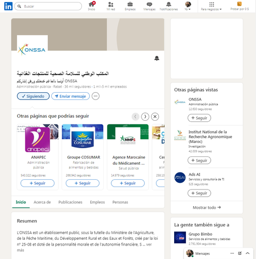Image resolution: width=256 pixels, height=259 pixels.
Task: Open ANAPEC page name link
Action: tap(38, 157)
